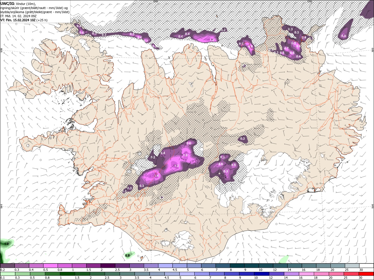This screenshot has width=374, height=280.
Task: Click the UWC/IG title in the header box
Action: (x=7, y=3)
